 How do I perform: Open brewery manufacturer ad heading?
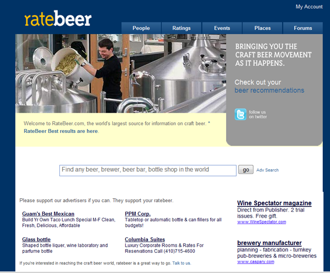pyautogui.click(x=269, y=243)
